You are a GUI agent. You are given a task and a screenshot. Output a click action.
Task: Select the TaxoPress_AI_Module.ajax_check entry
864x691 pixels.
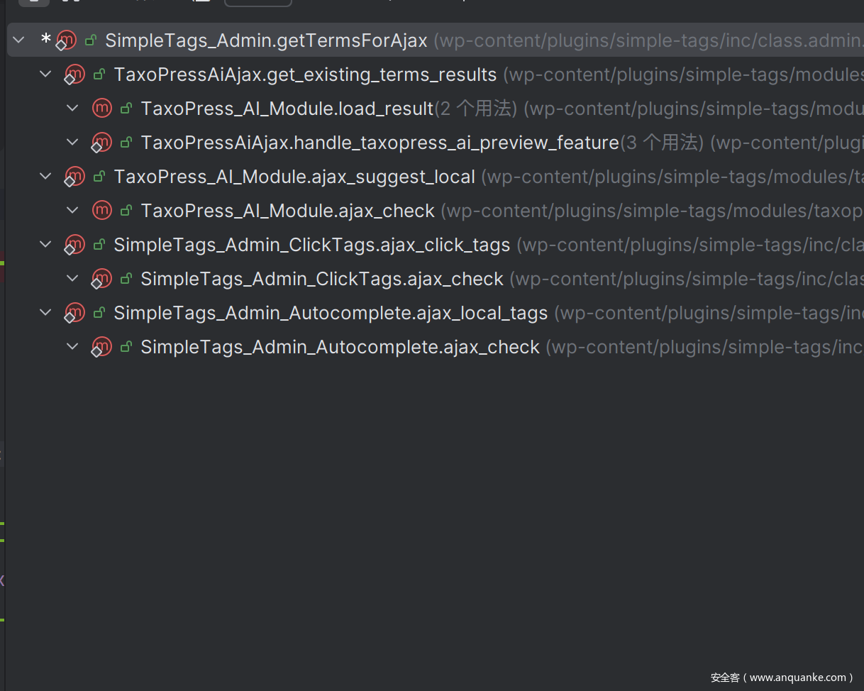pos(287,211)
